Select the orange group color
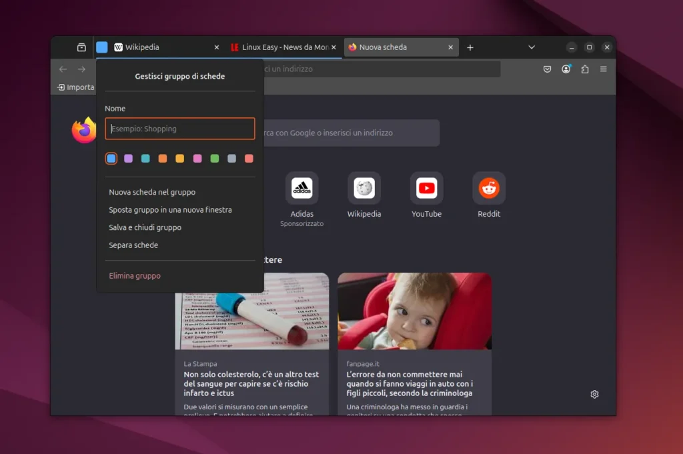The height and width of the screenshot is (454, 683). click(163, 159)
